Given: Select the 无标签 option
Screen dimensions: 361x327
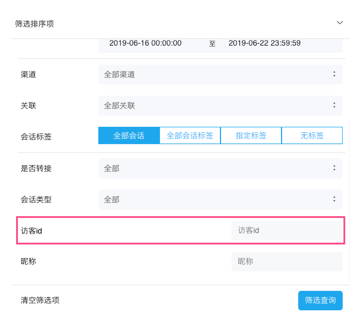Looking at the screenshot, I should click(312, 136).
